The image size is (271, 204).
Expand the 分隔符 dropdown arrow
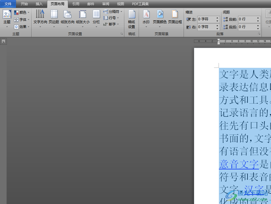[x=121, y=11]
